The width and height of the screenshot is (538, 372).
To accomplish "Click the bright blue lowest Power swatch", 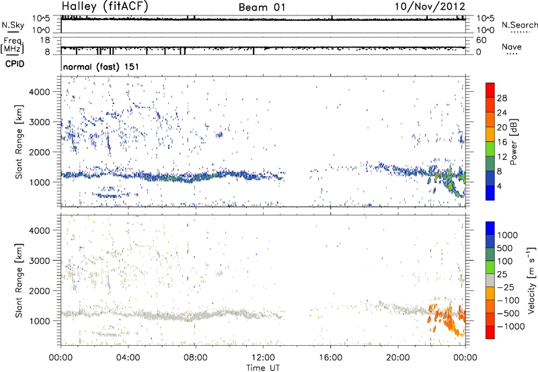I will coord(490,193).
